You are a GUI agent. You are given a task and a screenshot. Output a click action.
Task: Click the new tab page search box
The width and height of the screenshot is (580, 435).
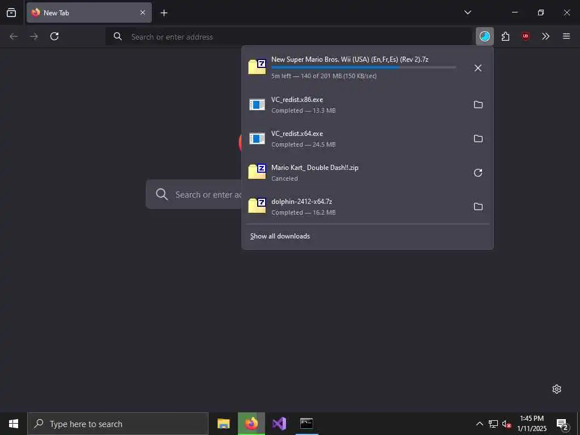194,195
